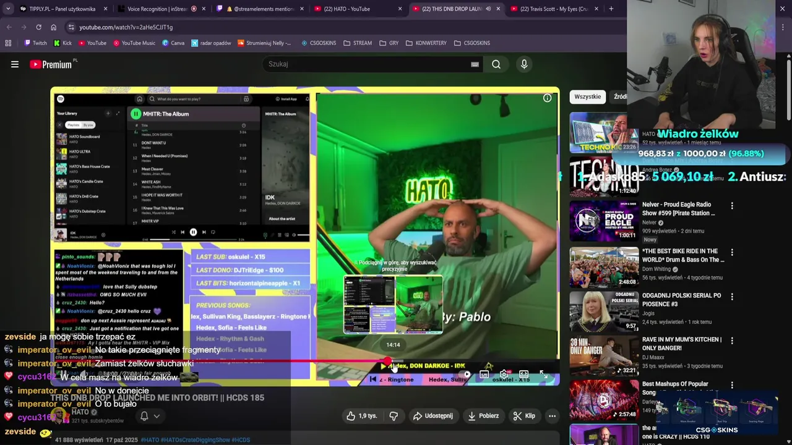
Task: Open the Dom Whiting channel name
Action: (x=656, y=269)
